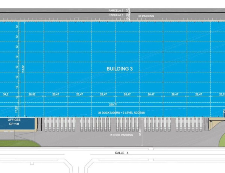The image size is (225, 173).
Task: Click the 56 PARKING text
Action: coord(146,16)
